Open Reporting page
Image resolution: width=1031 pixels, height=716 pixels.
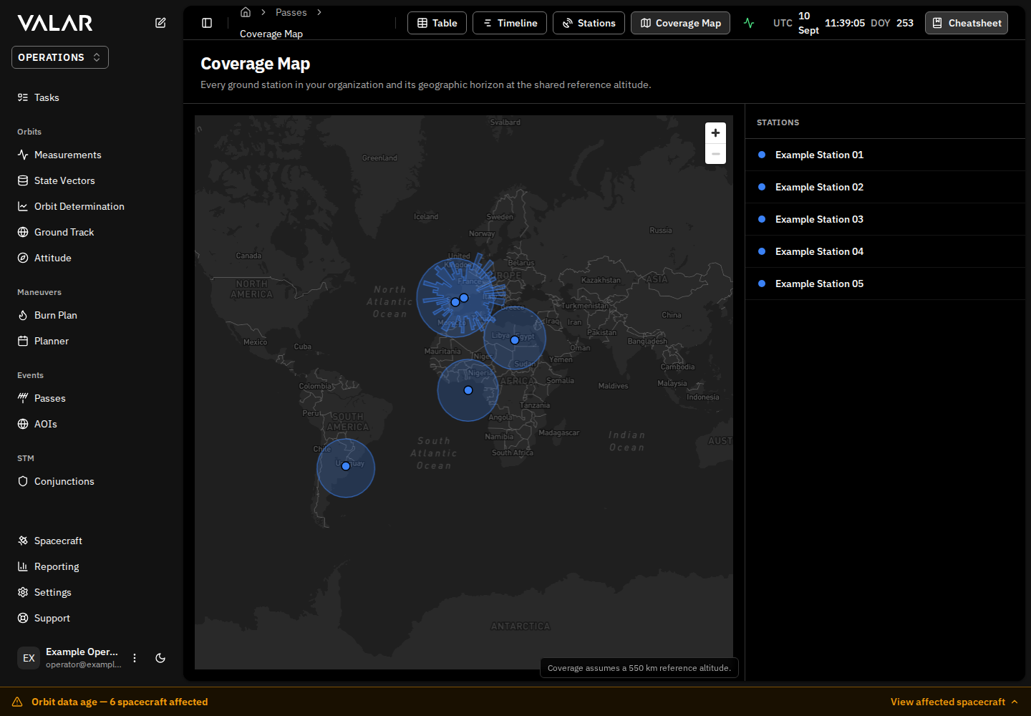(x=92, y=566)
